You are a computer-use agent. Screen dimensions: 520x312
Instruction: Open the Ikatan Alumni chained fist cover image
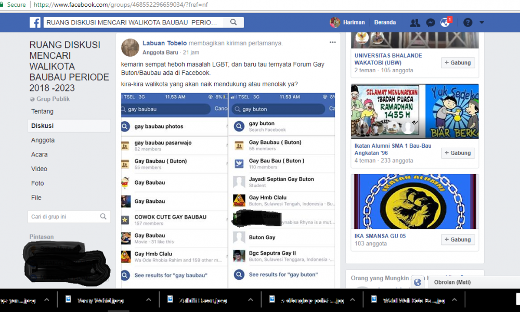coord(415,202)
